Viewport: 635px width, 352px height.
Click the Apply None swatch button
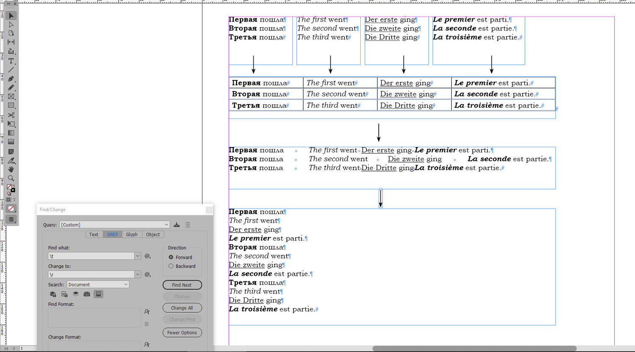pos(11,209)
